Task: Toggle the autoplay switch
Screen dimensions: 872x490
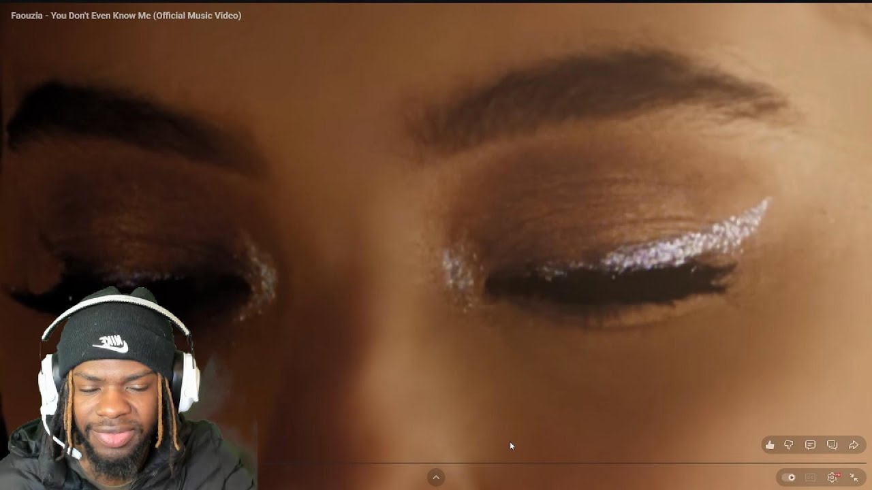Action: [x=789, y=478]
